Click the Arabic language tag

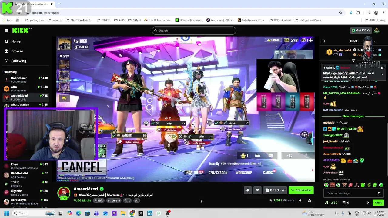point(99,200)
